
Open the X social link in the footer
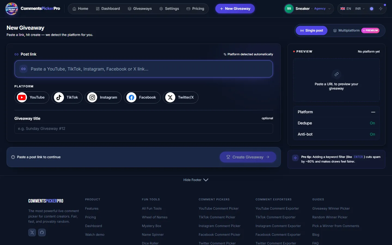32,232
